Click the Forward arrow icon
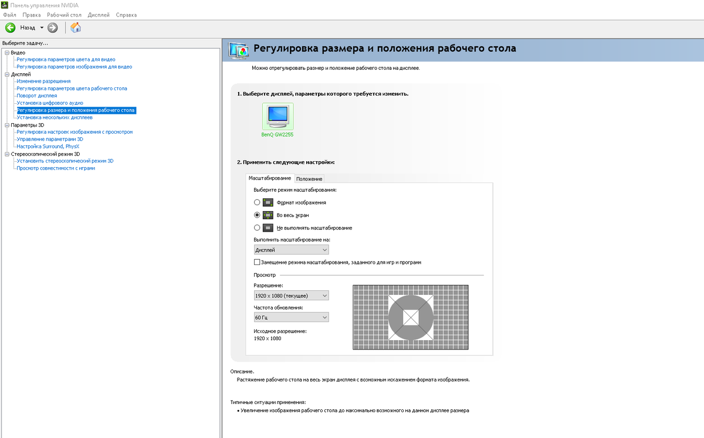The image size is (704, 438). (53, 28)
